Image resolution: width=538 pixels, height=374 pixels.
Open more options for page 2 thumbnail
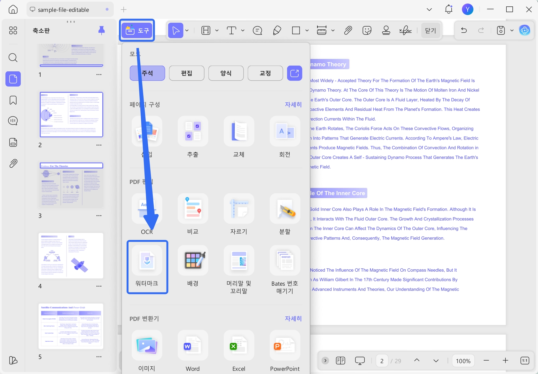[99, 145]
